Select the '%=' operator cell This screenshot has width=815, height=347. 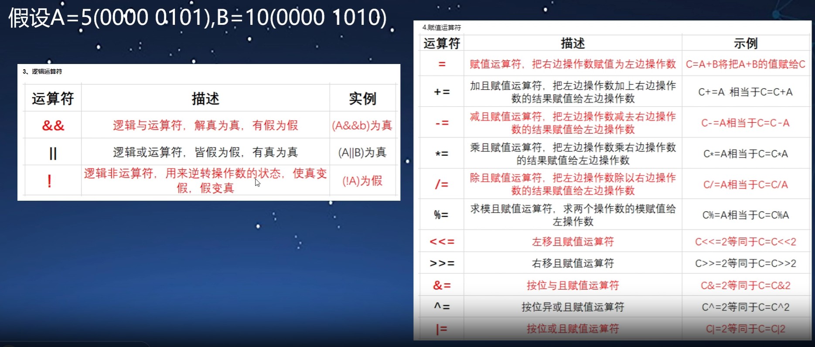441,215
